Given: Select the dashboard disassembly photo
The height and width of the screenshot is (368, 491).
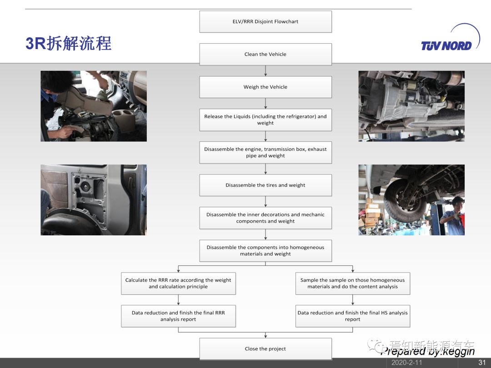Looking at the screenshot, I should (94, 106).
